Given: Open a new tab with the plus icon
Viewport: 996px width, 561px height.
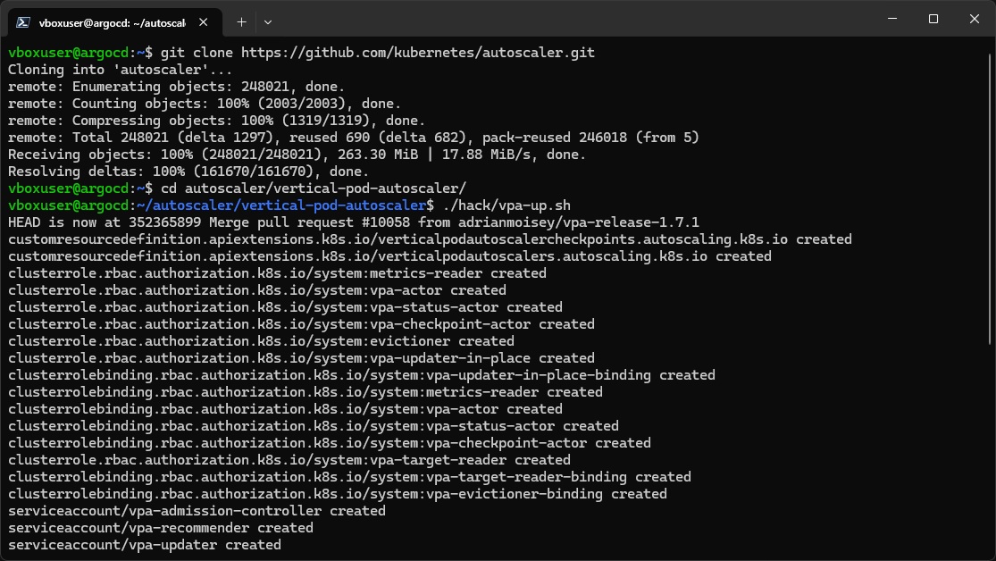Looking at the screenshot, I should click(241, 22).
